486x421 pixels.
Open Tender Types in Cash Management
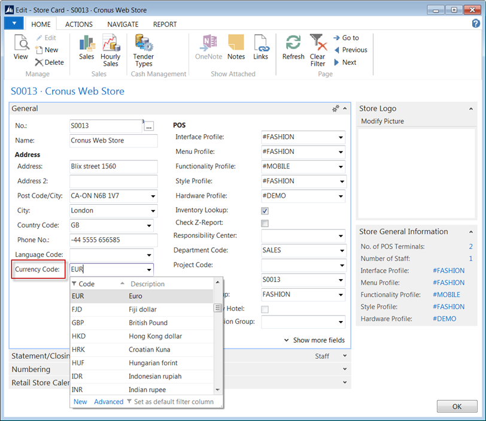(143, 44)
